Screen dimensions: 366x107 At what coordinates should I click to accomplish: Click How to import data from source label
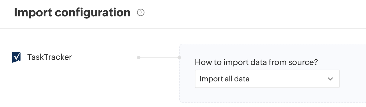coord(256,62)
